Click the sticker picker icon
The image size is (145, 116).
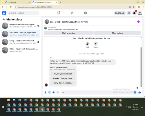pyautogui.click(x=53, y=93)
